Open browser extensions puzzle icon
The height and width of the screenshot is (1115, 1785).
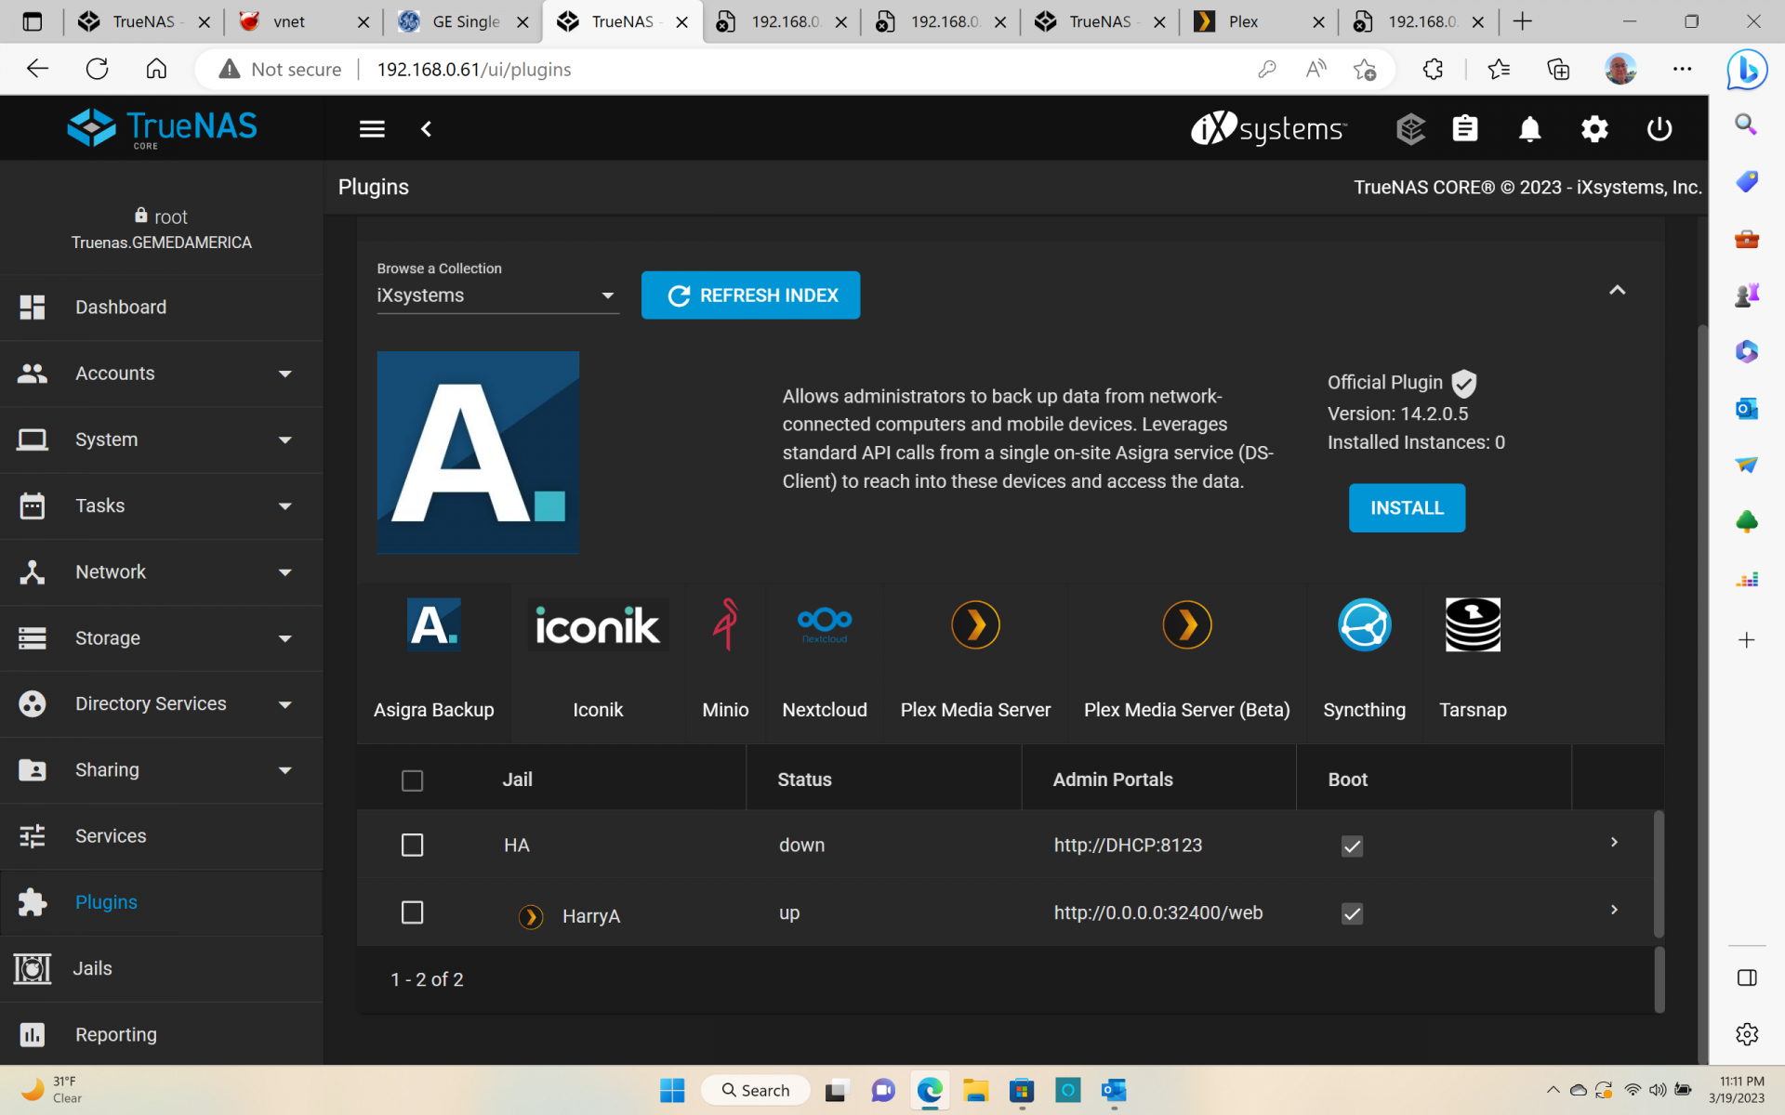click(1433, 70)
